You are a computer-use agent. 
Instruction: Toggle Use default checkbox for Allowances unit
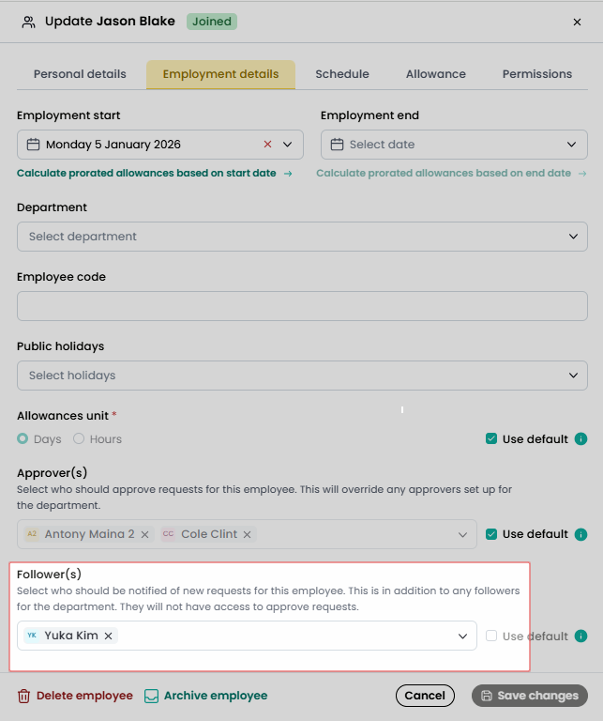pos(491,438)
